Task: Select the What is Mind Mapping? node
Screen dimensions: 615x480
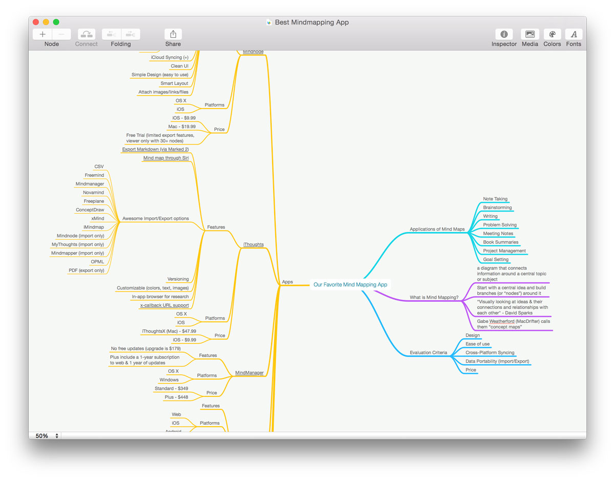Action: pos(434,297)
